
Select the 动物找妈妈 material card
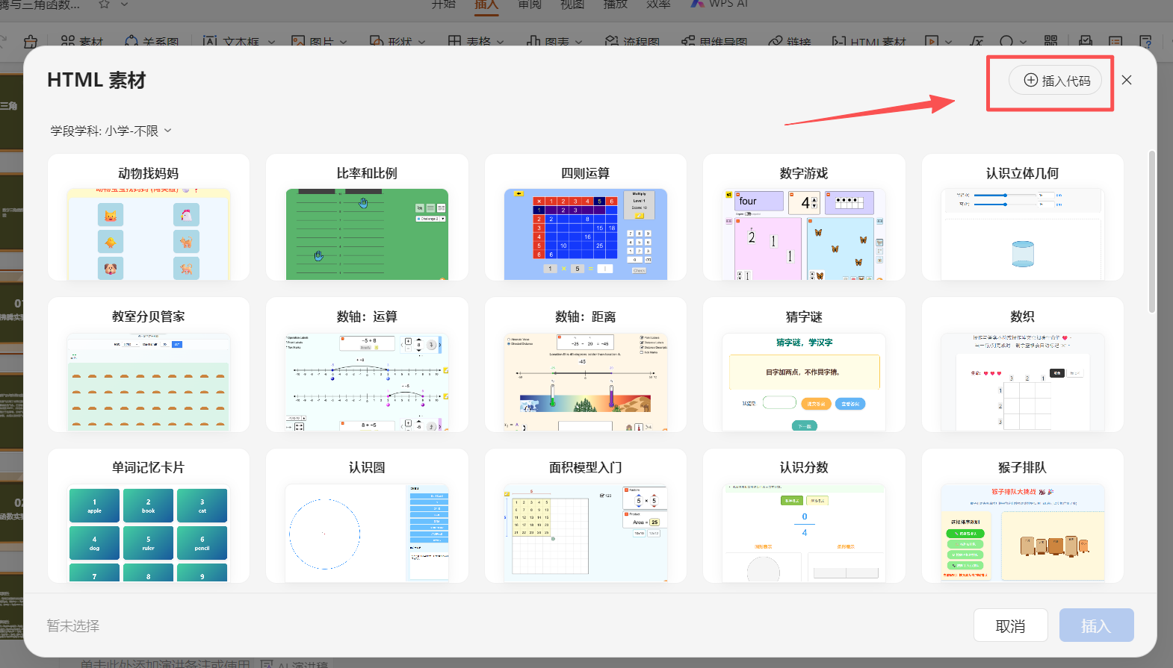[x=148, y=218]
